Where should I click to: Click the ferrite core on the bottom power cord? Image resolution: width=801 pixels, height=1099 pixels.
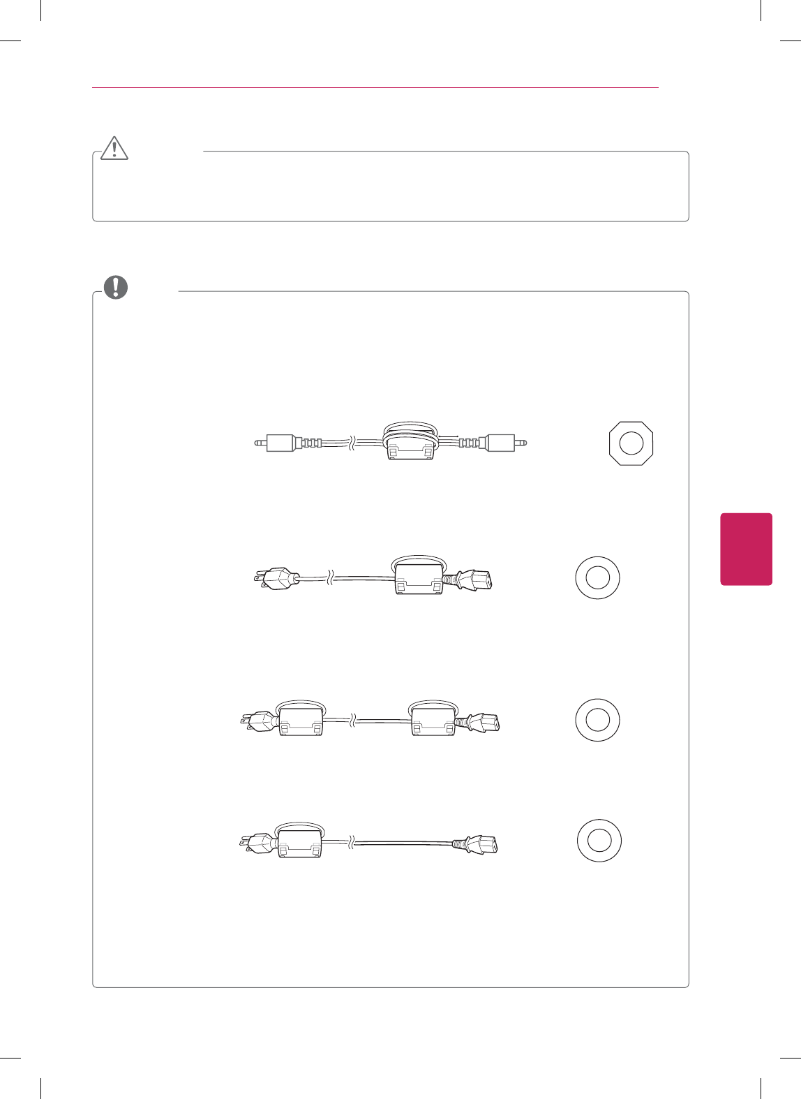coord(300,843)
